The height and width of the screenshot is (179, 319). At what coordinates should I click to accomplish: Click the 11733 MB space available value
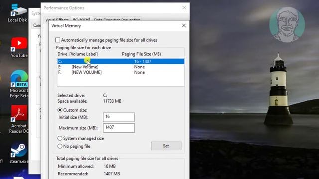pos(112,101)
